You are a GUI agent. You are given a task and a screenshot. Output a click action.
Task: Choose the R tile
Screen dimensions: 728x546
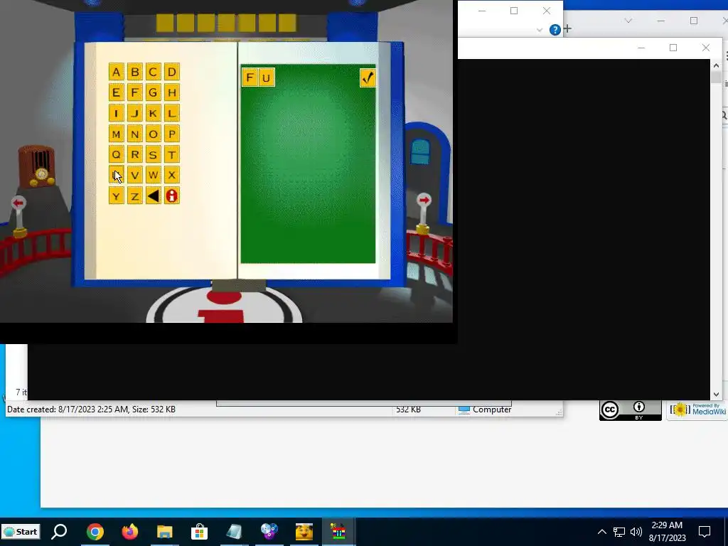pos(134,154)
